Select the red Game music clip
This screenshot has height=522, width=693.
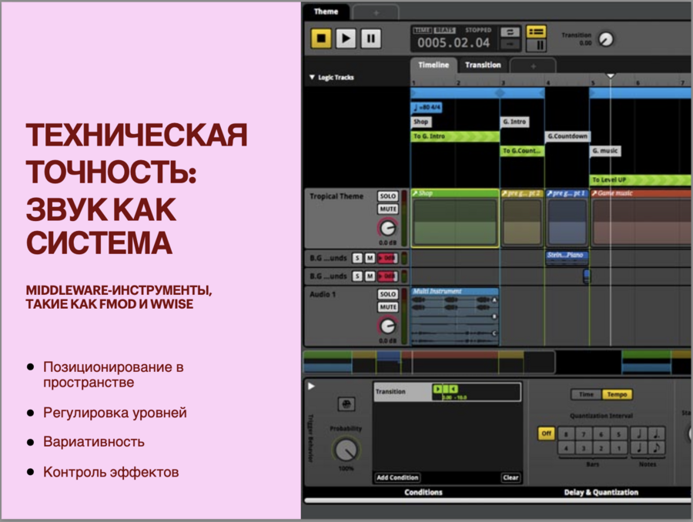(641, 219)
